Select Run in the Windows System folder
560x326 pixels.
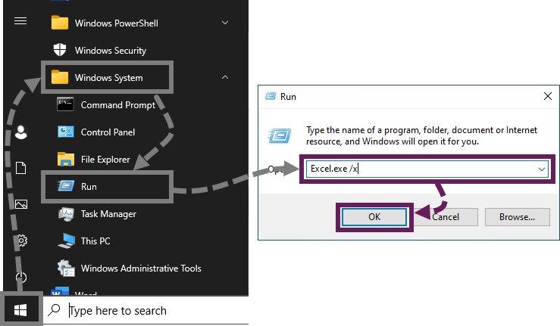click(107, 187)
